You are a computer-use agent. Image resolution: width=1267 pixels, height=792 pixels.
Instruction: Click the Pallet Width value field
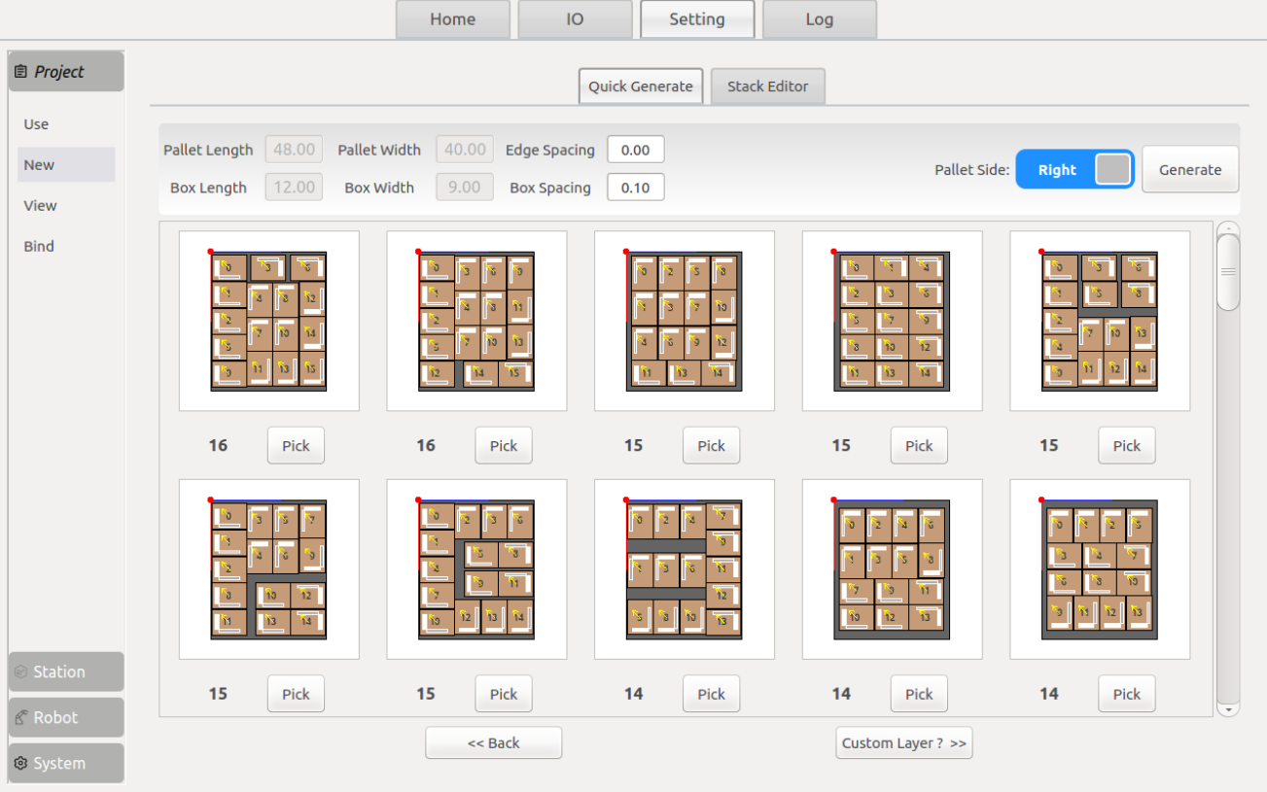click(465, 150)
